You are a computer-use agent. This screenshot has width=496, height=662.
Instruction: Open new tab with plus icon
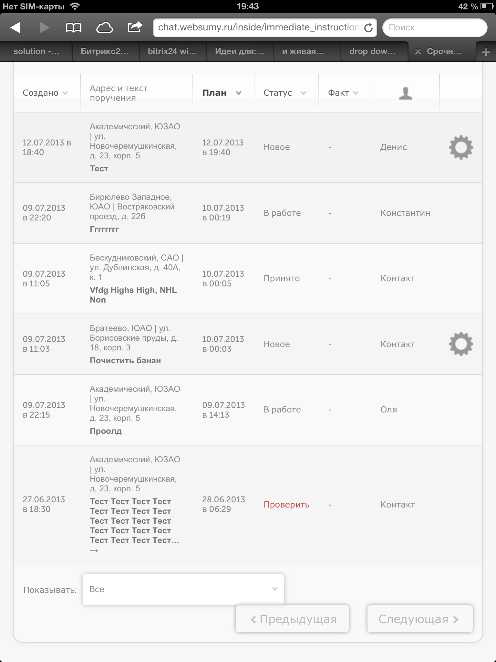(486, 52)
